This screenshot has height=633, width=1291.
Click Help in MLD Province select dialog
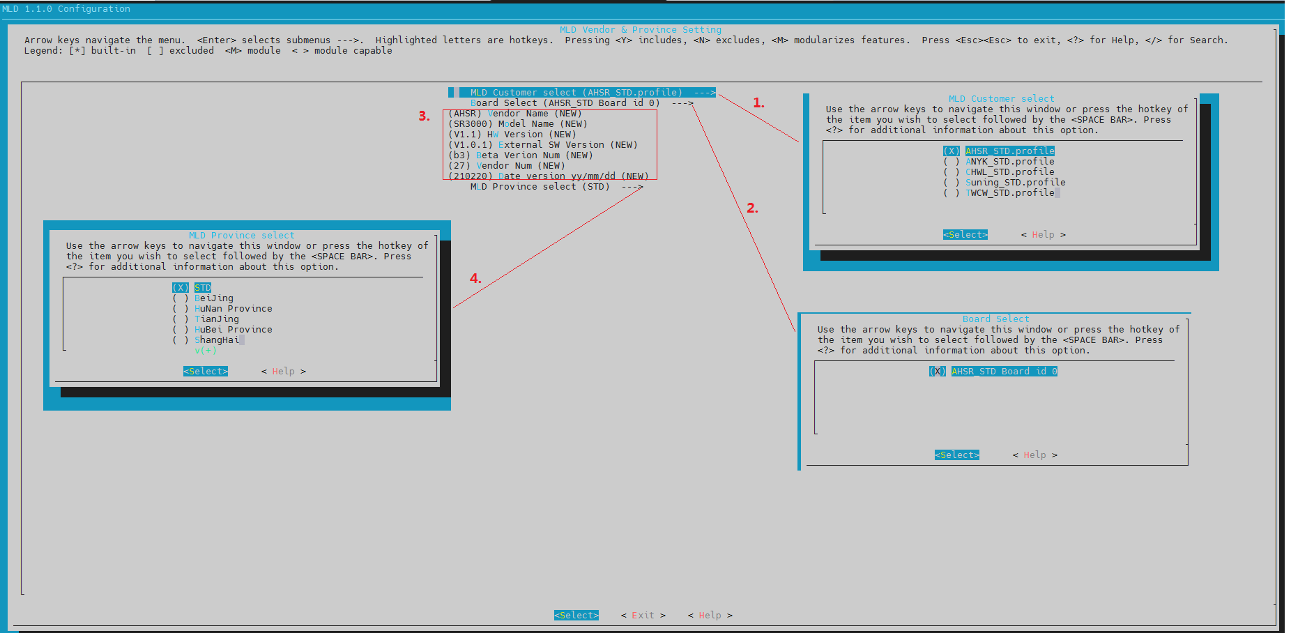(x=283, y=371)
